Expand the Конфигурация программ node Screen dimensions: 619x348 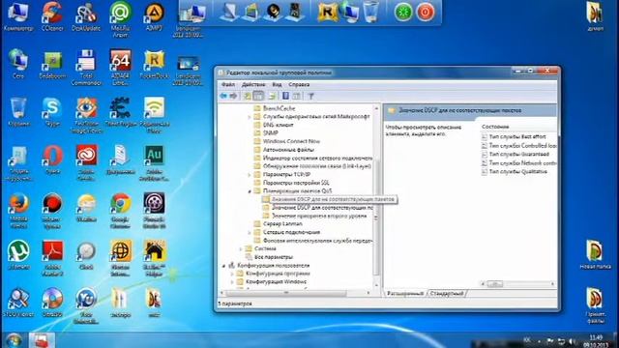232,274
